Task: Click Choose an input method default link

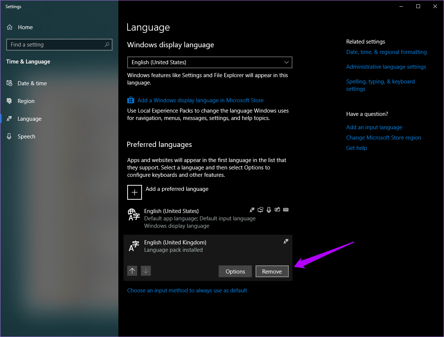Action: click(x=187, y=290)
